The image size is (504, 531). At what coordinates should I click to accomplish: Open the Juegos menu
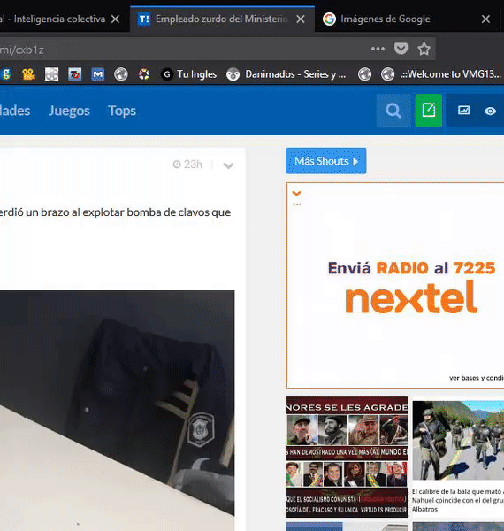(x=69, y=111)
